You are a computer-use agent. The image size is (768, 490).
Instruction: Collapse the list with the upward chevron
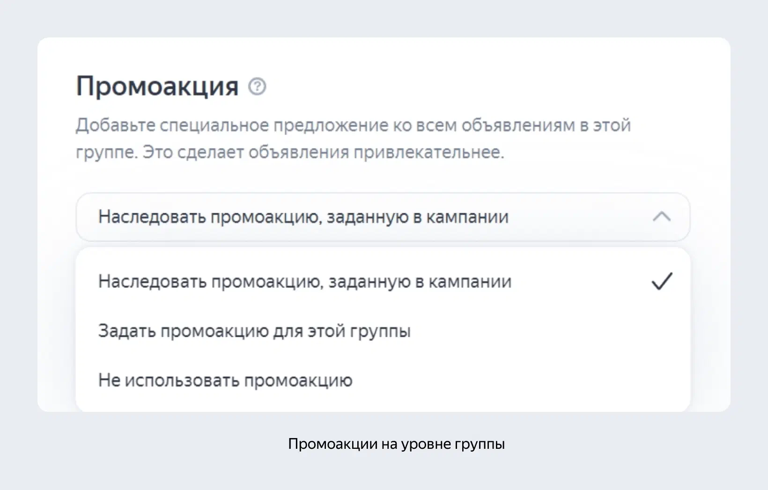662,217
